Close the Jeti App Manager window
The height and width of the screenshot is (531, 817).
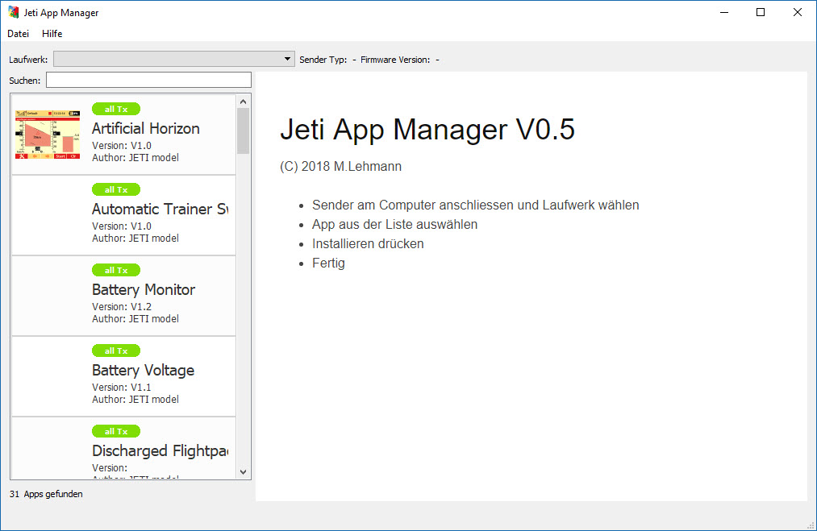tap(797, 13)
